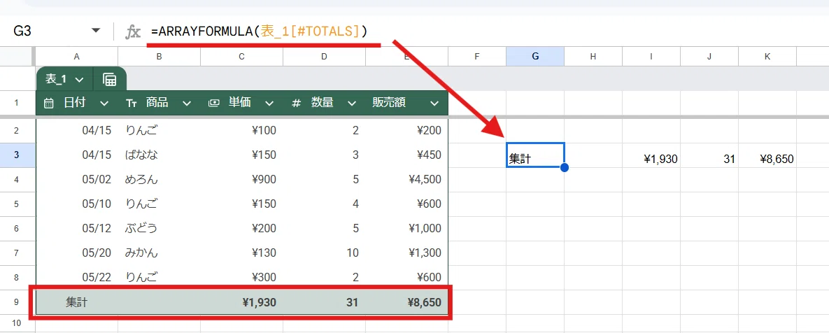829x333 pixels.
Task: Open the 販売額 column dropdown
Action: (x=434, y=104)
